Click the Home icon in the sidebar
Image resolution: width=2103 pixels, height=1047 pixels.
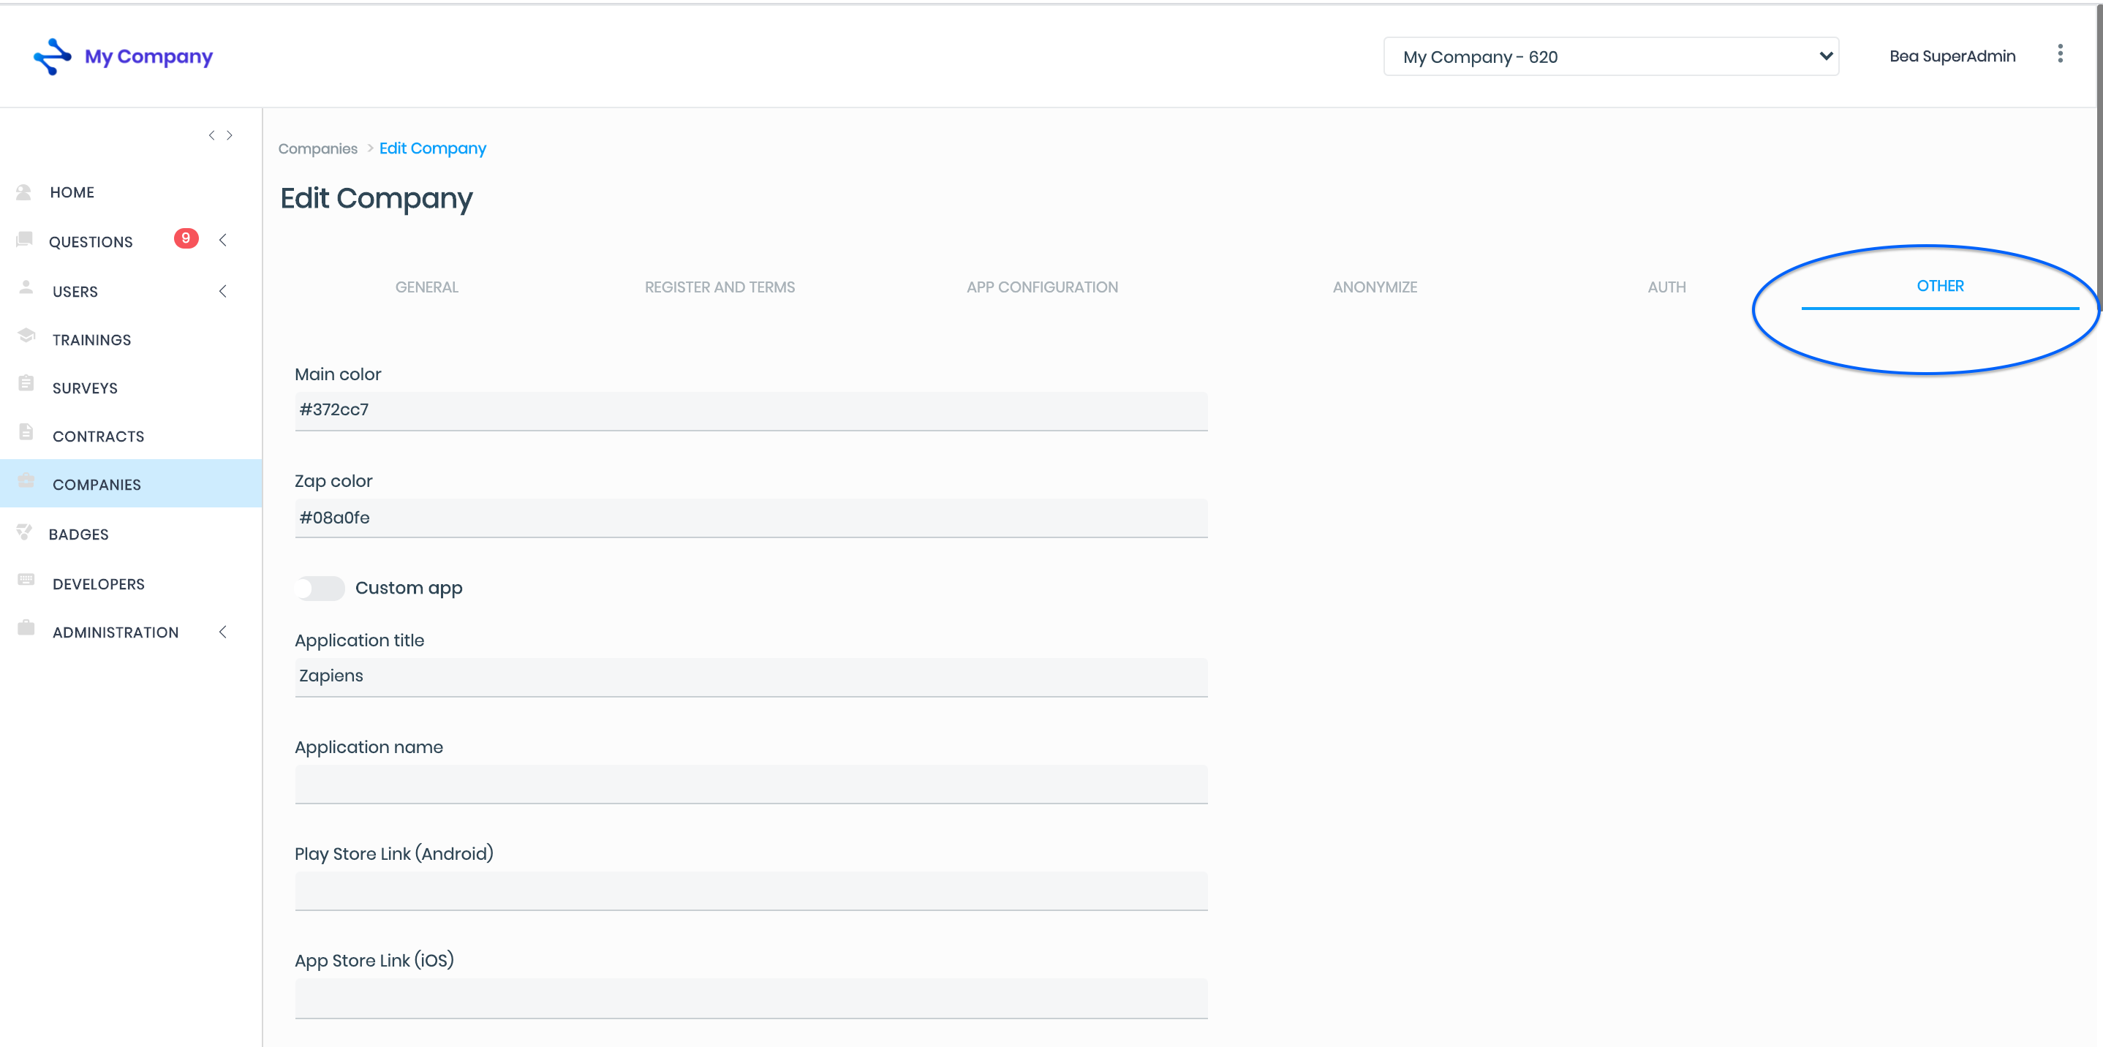pos(23,192)
